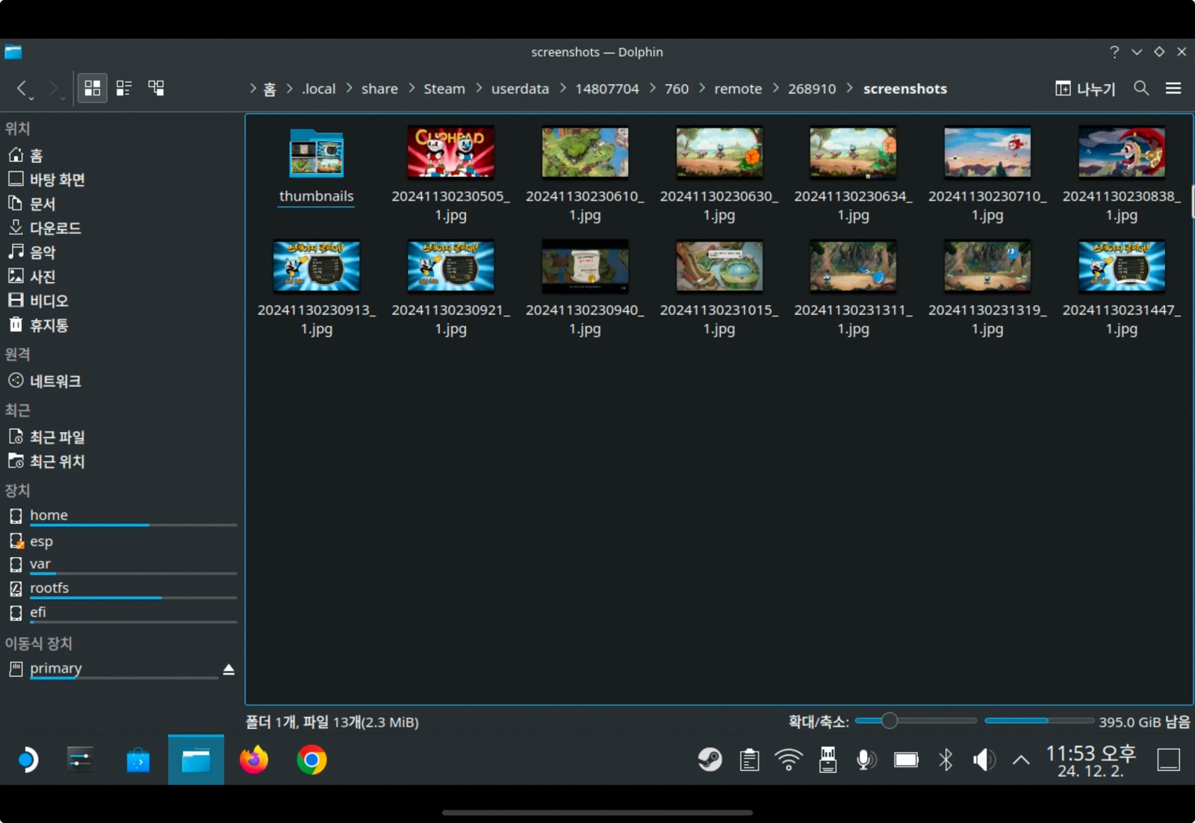Launch Google Chrome from taskbar
1195x823 pixels.
pos(311,760)
